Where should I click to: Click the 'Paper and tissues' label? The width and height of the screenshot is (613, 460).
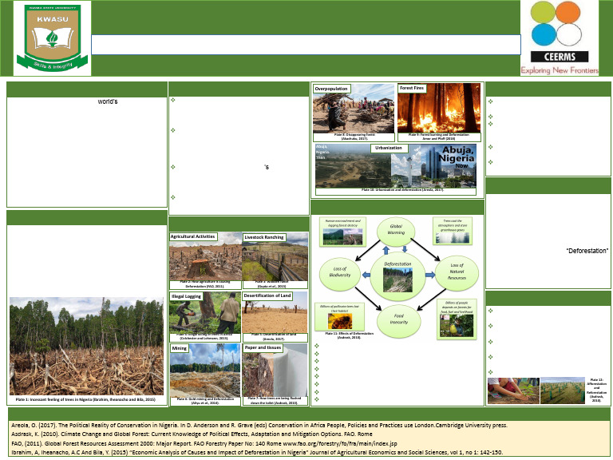coord(263,347)
